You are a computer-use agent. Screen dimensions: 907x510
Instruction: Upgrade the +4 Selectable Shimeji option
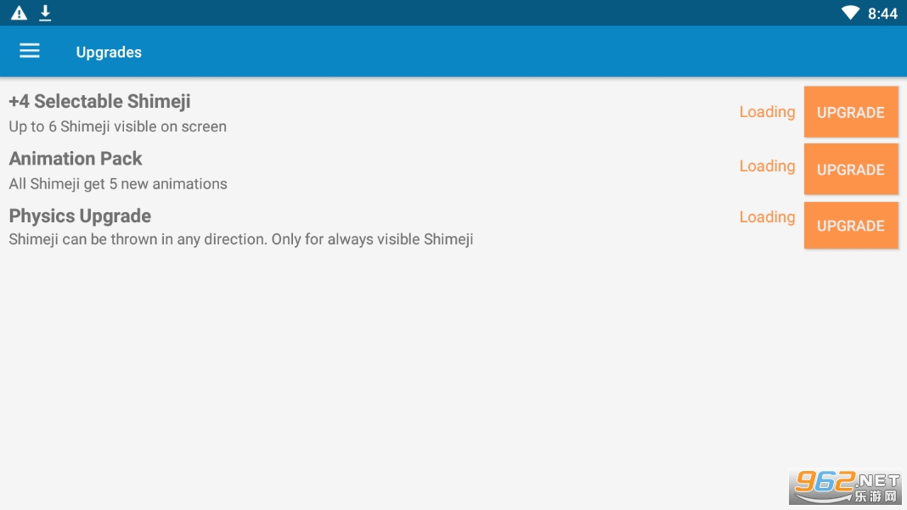[x=850, y=112]
